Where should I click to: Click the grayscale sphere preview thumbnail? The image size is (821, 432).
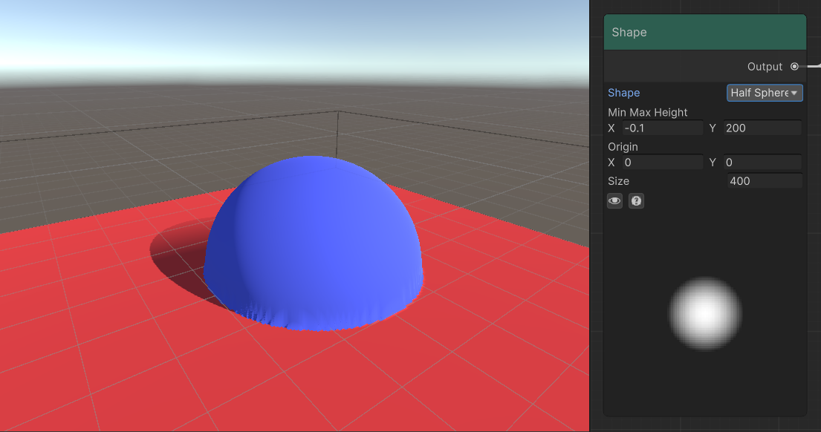(x=705, y=313)
